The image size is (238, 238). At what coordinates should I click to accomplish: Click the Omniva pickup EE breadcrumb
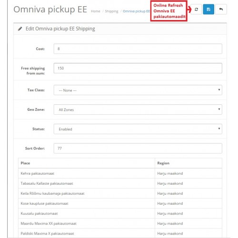(136, 11)
